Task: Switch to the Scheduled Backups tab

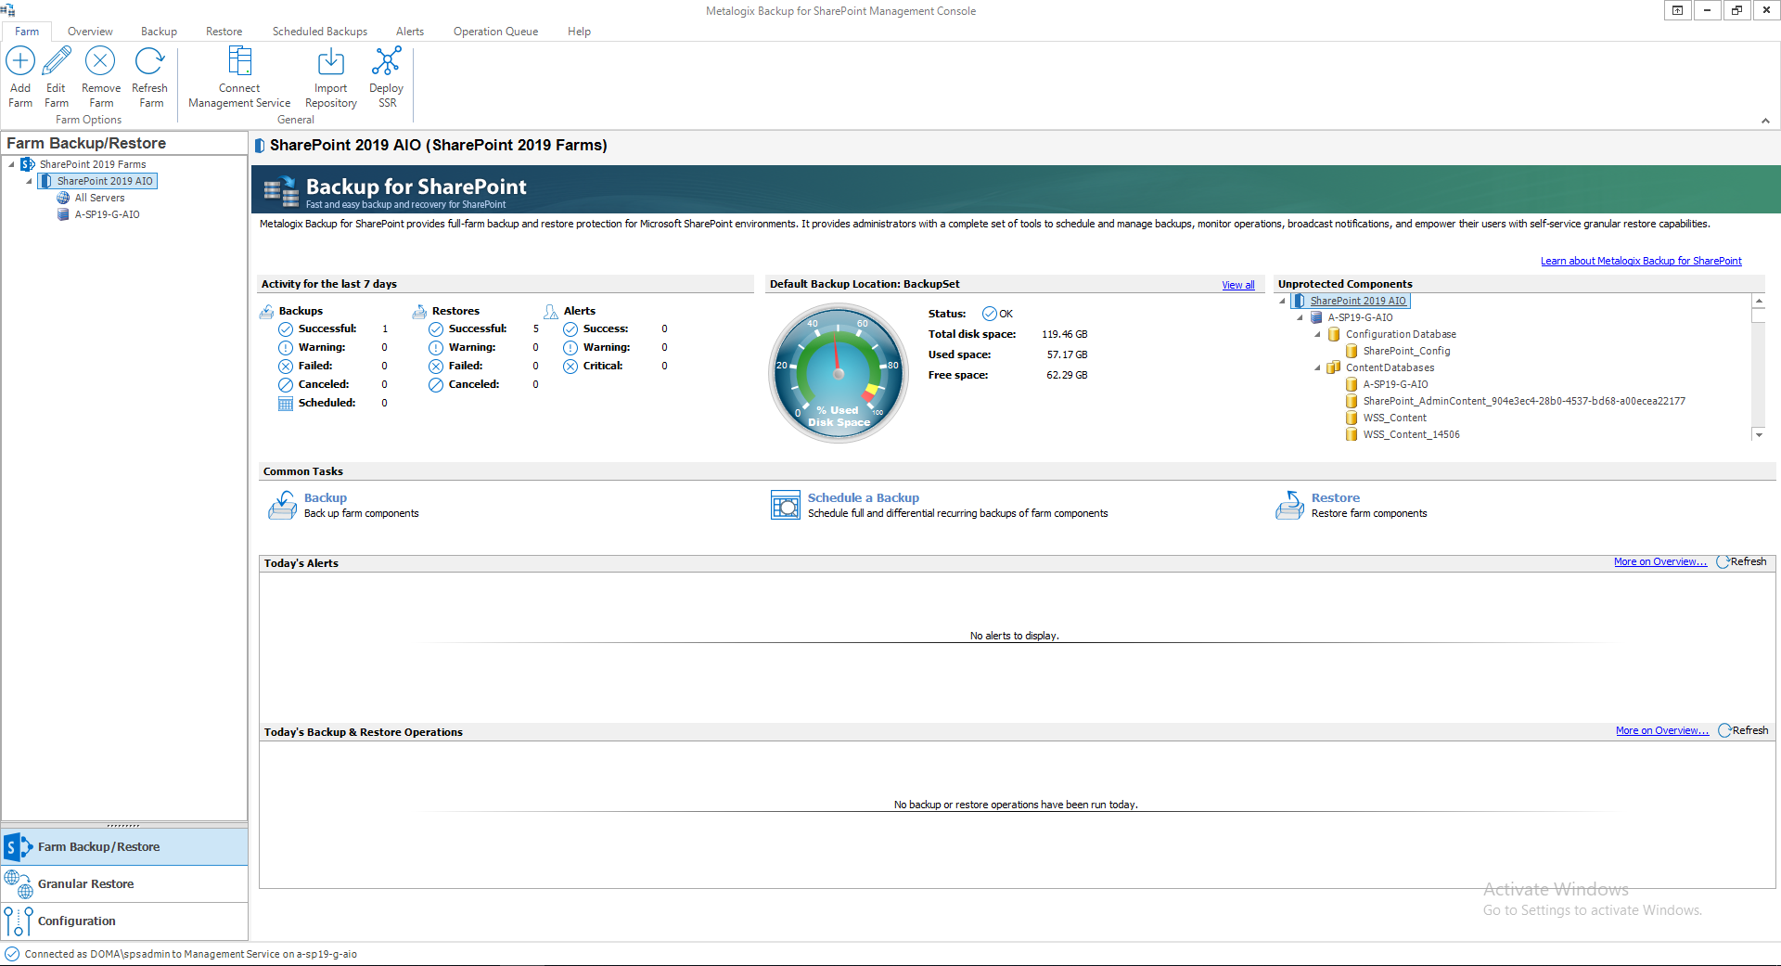Action: [319, 32]
